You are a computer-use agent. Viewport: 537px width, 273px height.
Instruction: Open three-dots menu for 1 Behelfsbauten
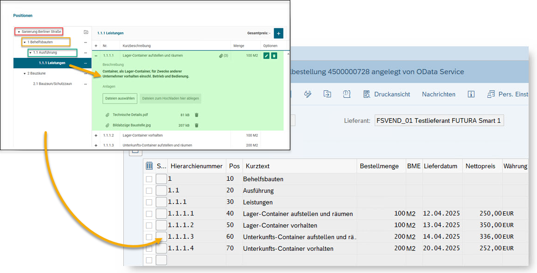coord(86,42)
